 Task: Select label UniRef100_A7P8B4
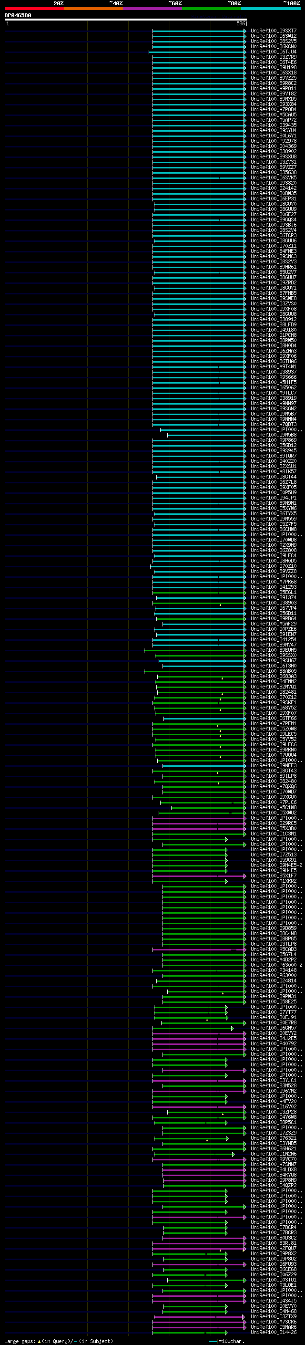click(x=274, y=109)
